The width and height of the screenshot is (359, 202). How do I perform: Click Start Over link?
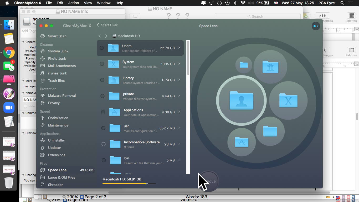[107, 25]
